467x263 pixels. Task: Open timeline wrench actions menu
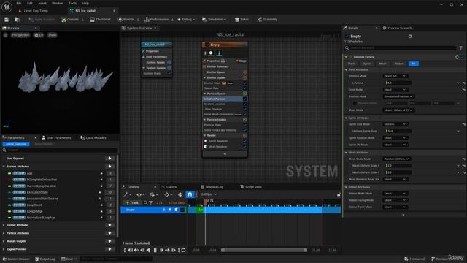pyautogui.click(x=128, y=194)
